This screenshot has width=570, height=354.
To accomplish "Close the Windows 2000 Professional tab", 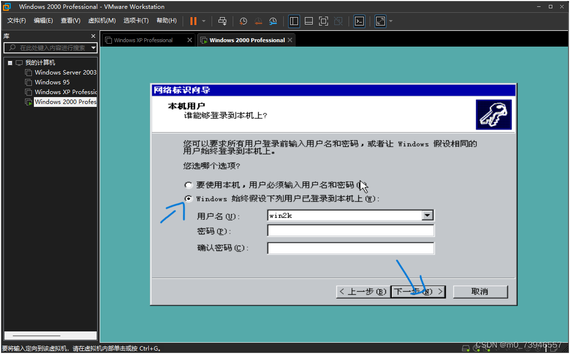I will point(290,40).
